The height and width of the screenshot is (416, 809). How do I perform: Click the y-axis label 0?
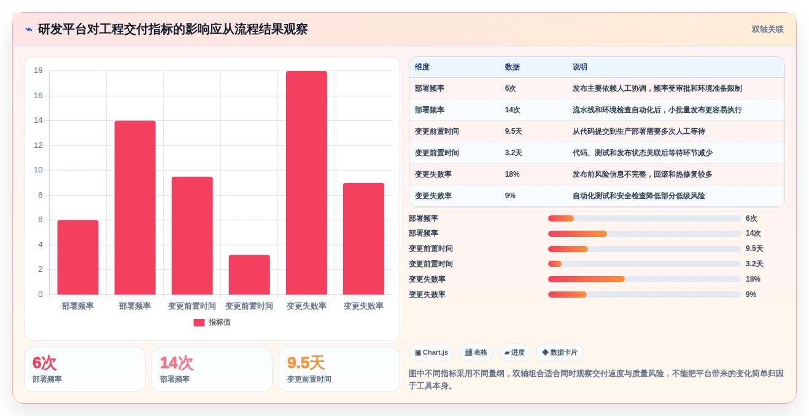point(41,295)
